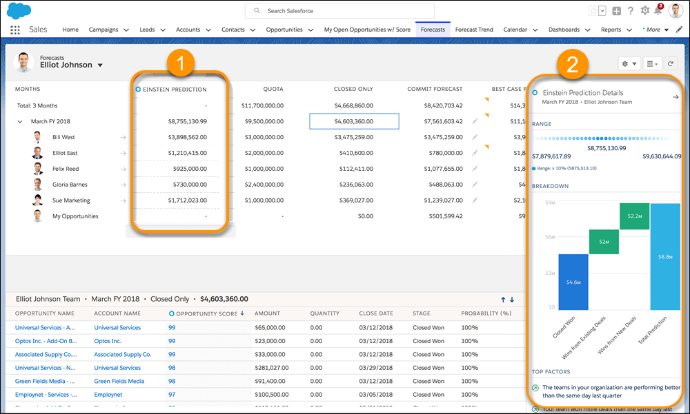Open the Opportunities tab dropdown chevron
690x414 pixels.
click(x=310, y=30)
